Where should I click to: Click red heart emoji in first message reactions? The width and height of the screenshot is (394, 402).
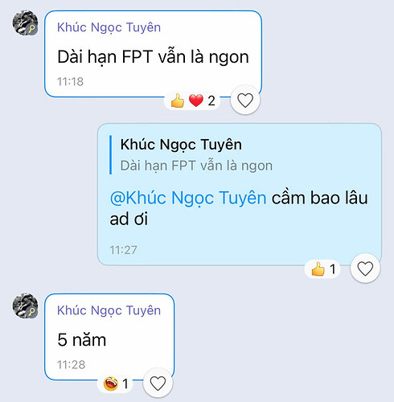click(196, 100)
